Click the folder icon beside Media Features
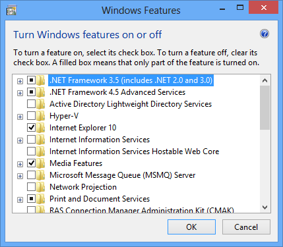283x247 pixels. [x=41, y=163]
